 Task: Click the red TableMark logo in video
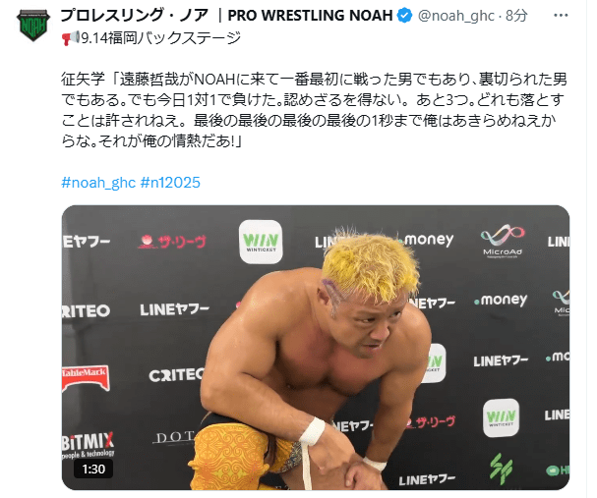(86, 377)
